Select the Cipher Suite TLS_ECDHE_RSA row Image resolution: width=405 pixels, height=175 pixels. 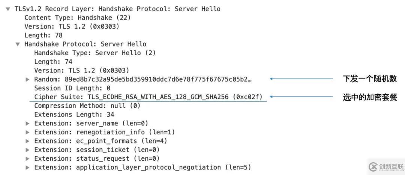point(148,97)
